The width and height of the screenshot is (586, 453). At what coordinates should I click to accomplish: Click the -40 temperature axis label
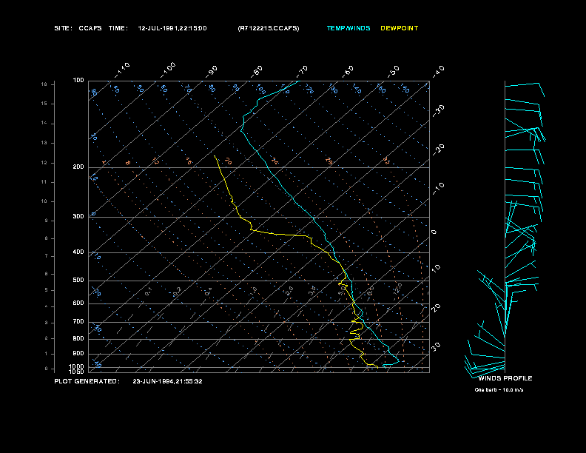click(x=438, y=72)
